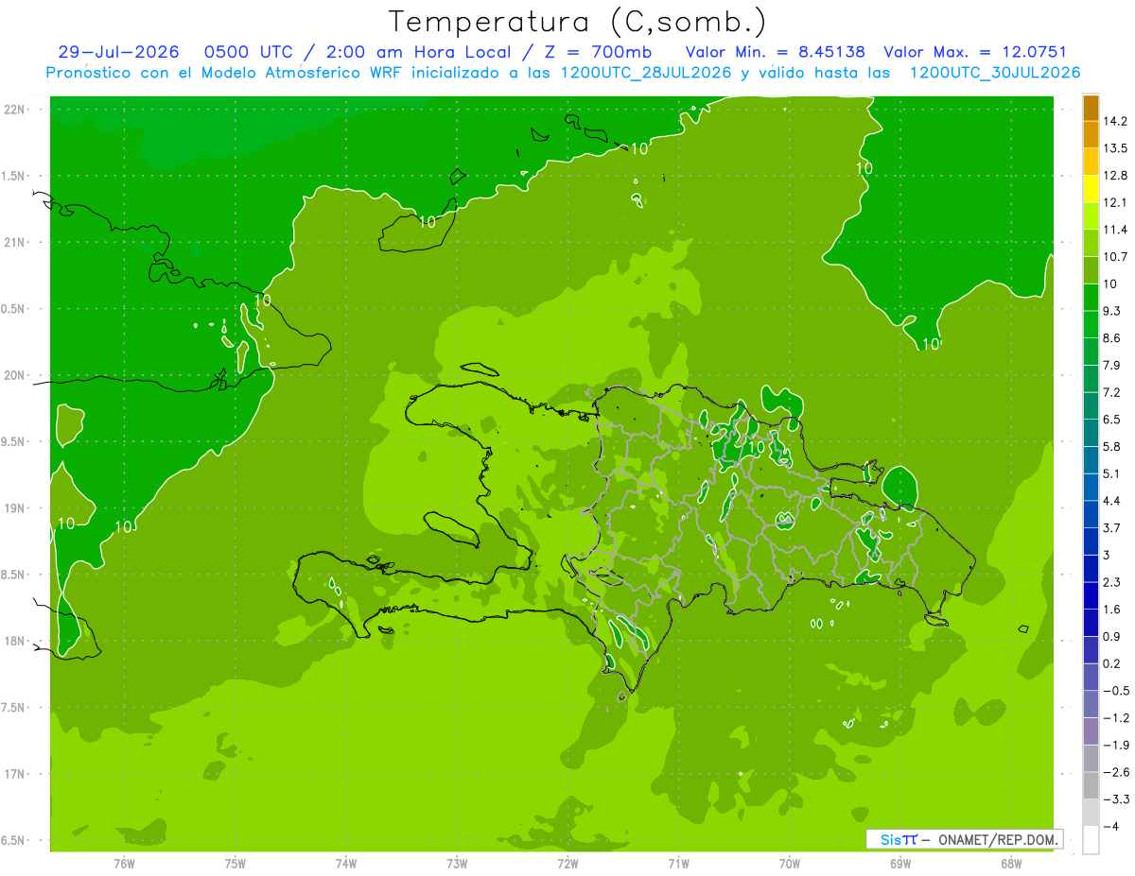Click the '74W' longitude axis label
This screenshot has height=876, width=1135.
pyautogui.click(x=346, y=864)
